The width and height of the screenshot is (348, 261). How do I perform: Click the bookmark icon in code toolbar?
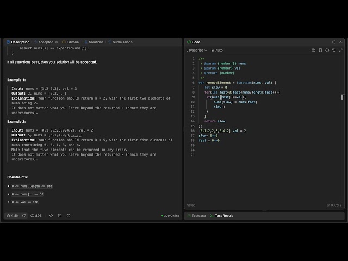point(320,51)
